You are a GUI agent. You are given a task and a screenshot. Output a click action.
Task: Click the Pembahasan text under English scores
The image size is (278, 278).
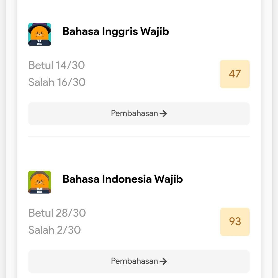(134, 113)
